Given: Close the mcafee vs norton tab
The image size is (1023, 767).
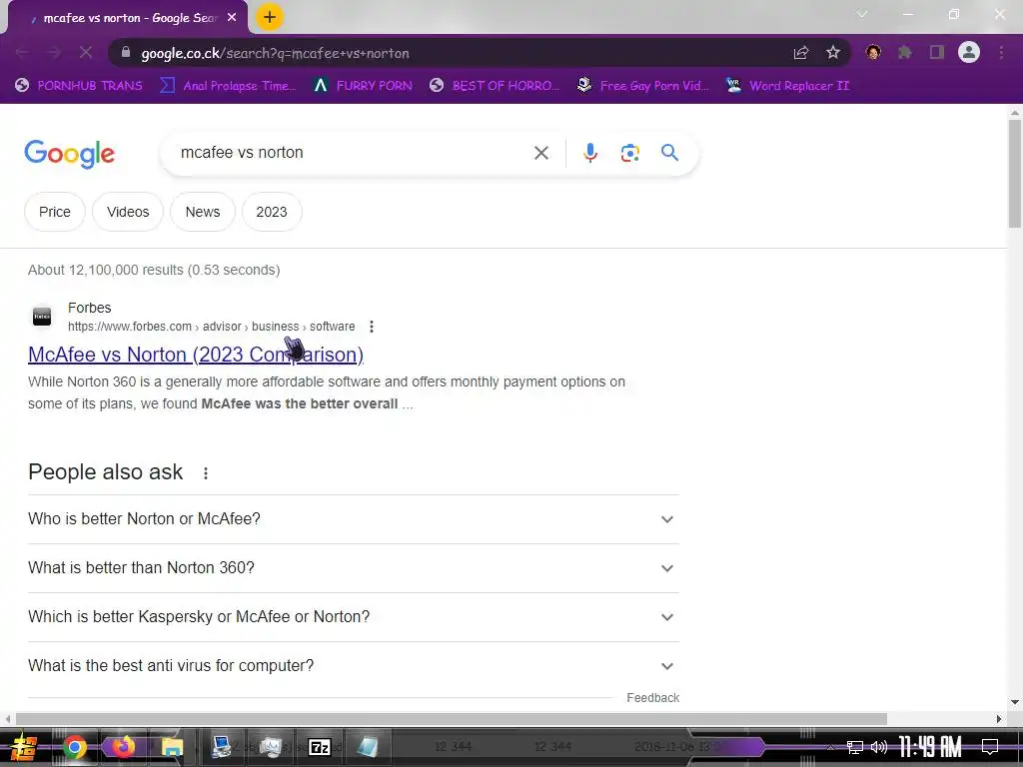Looking at the screenshot, I should click(x=232, y=18).
